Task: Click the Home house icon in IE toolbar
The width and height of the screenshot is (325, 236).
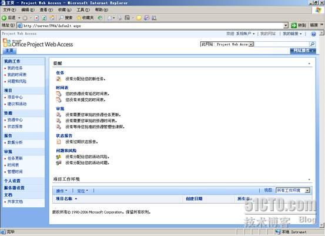Action: point(52,18)
